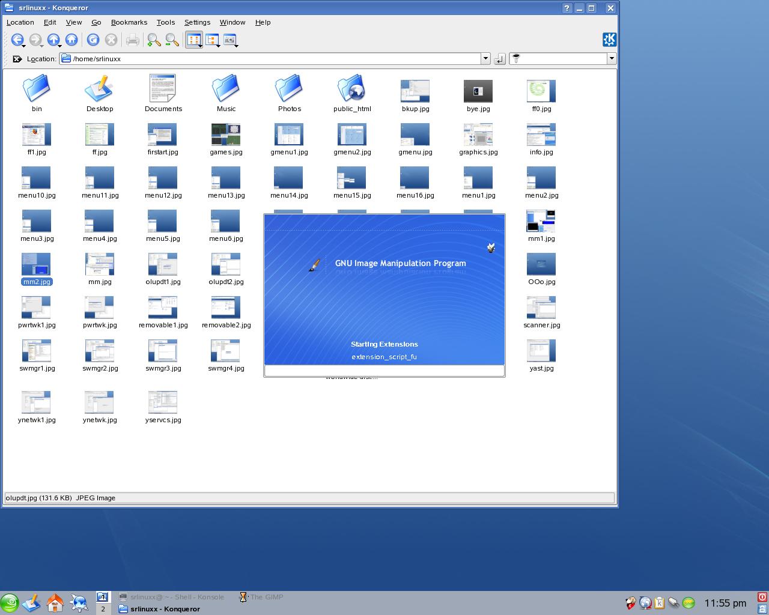Screen dimensions: 769x615
Task: Open the Music folder
Action: (x=226, y=93)
